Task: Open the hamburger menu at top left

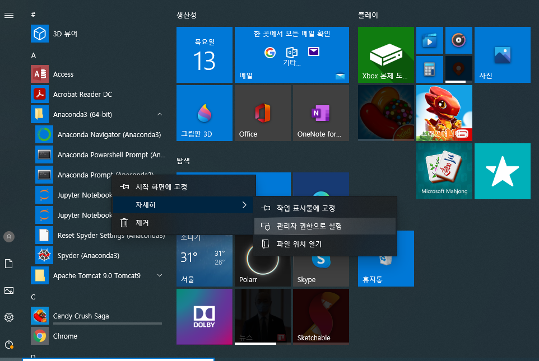Action: pos(9,16)
